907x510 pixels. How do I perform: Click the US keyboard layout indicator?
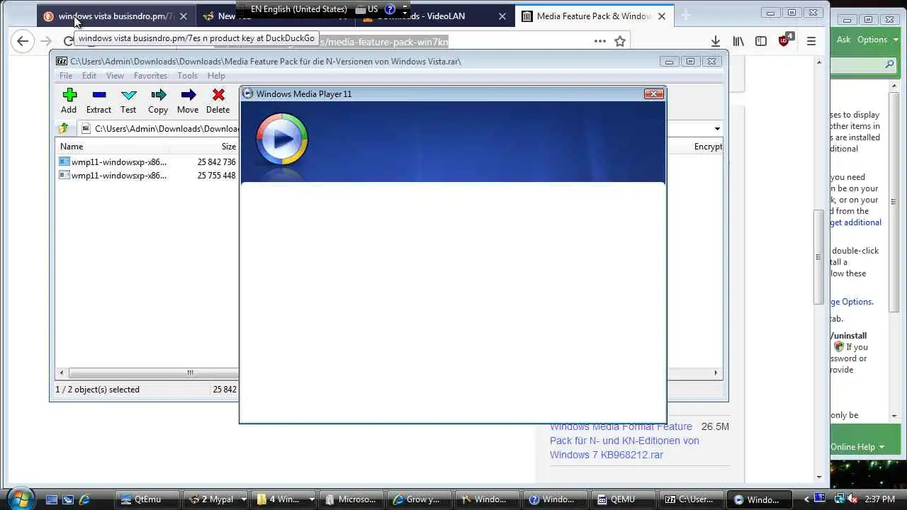367,9
